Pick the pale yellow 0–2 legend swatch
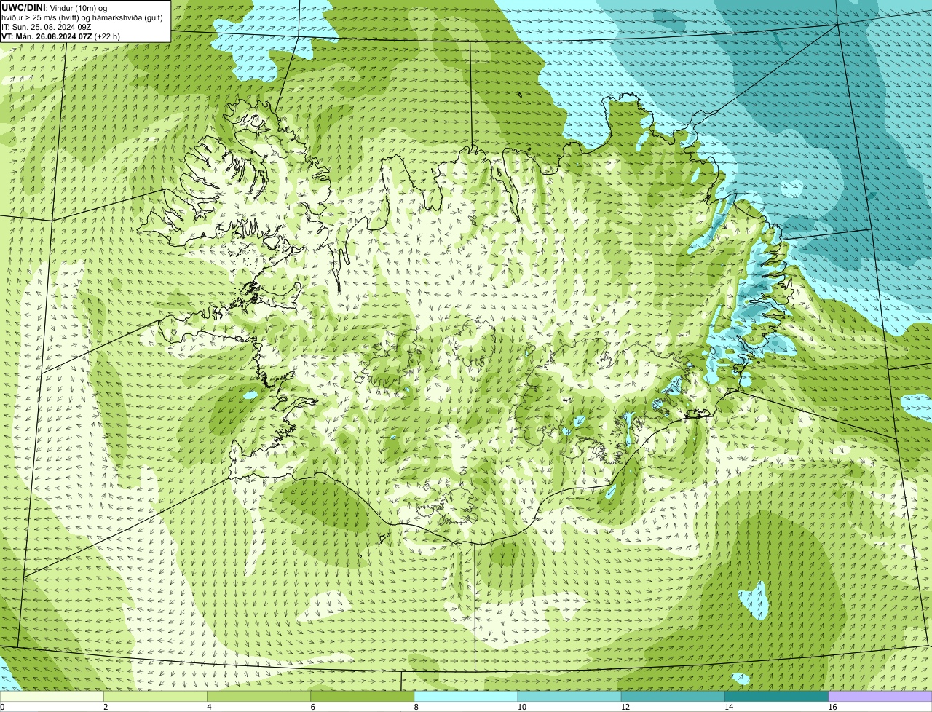The width and height of the screenshot is (932, 712). point(52,697)
